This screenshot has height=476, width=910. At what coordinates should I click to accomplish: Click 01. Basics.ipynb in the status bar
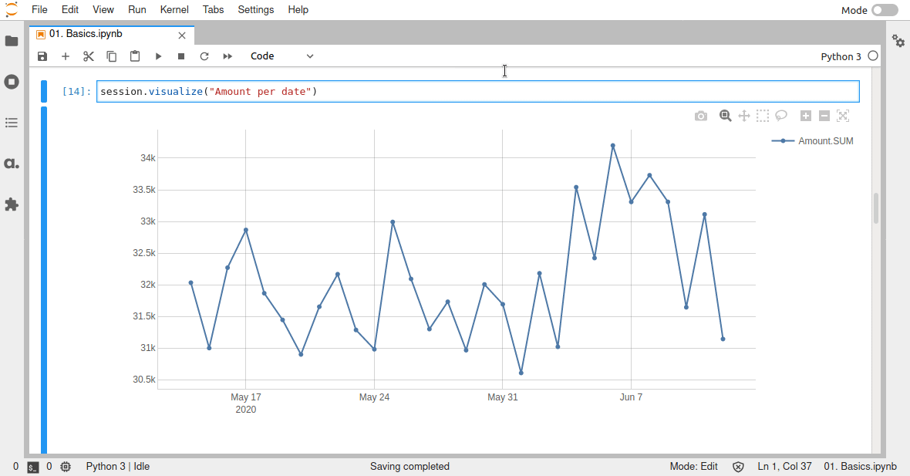click(x=860, y=467)
